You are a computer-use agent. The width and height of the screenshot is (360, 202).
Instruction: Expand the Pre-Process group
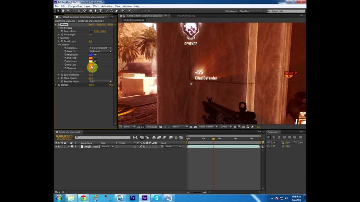[59, 28]
